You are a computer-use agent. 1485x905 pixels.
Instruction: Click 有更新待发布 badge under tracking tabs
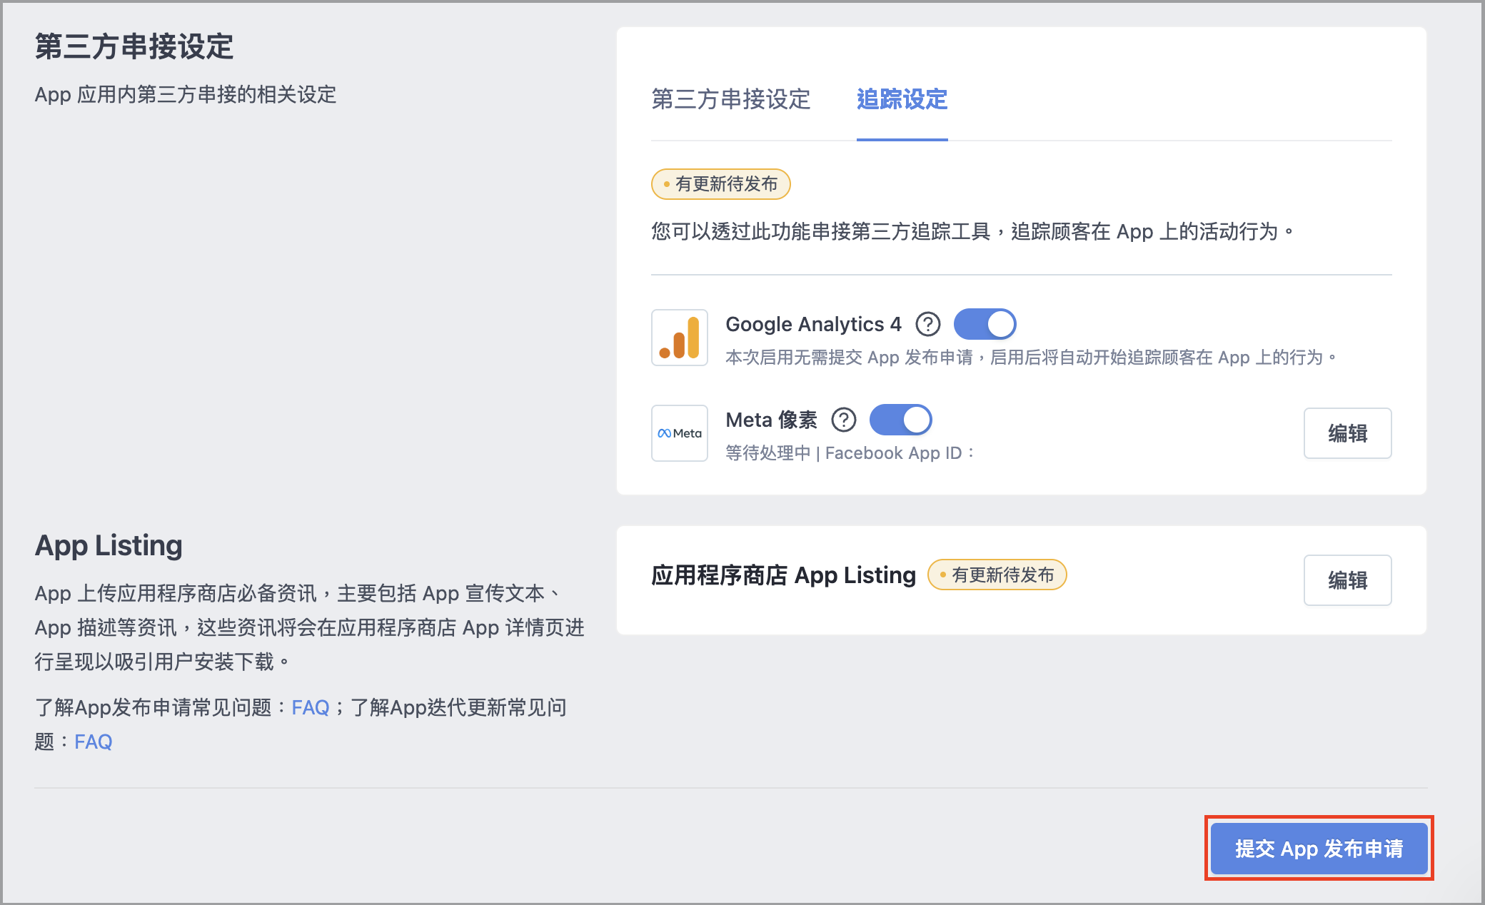(720, 184)
